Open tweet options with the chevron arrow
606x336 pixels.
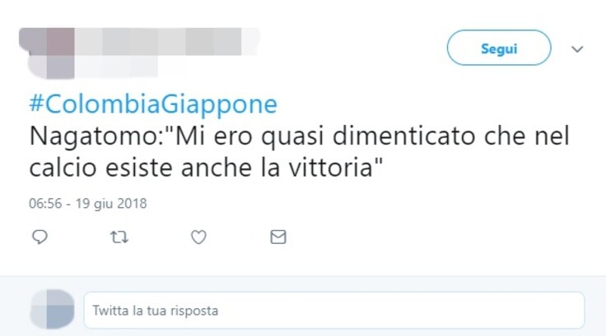[577, 49]
